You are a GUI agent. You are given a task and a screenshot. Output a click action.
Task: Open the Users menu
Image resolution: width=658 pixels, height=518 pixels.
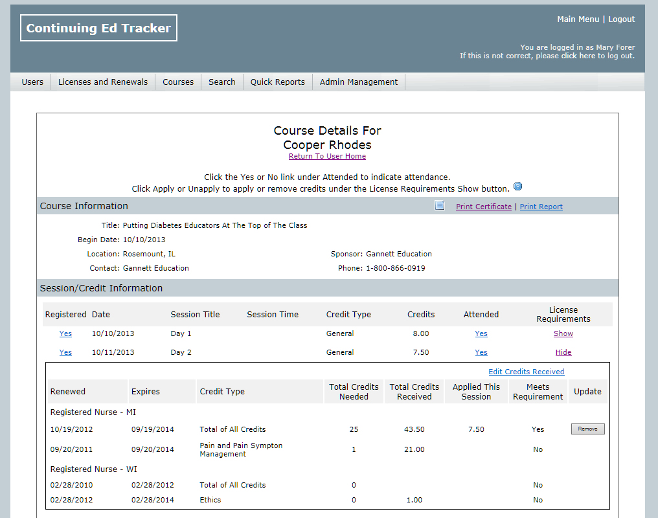(x=32, y=82)
